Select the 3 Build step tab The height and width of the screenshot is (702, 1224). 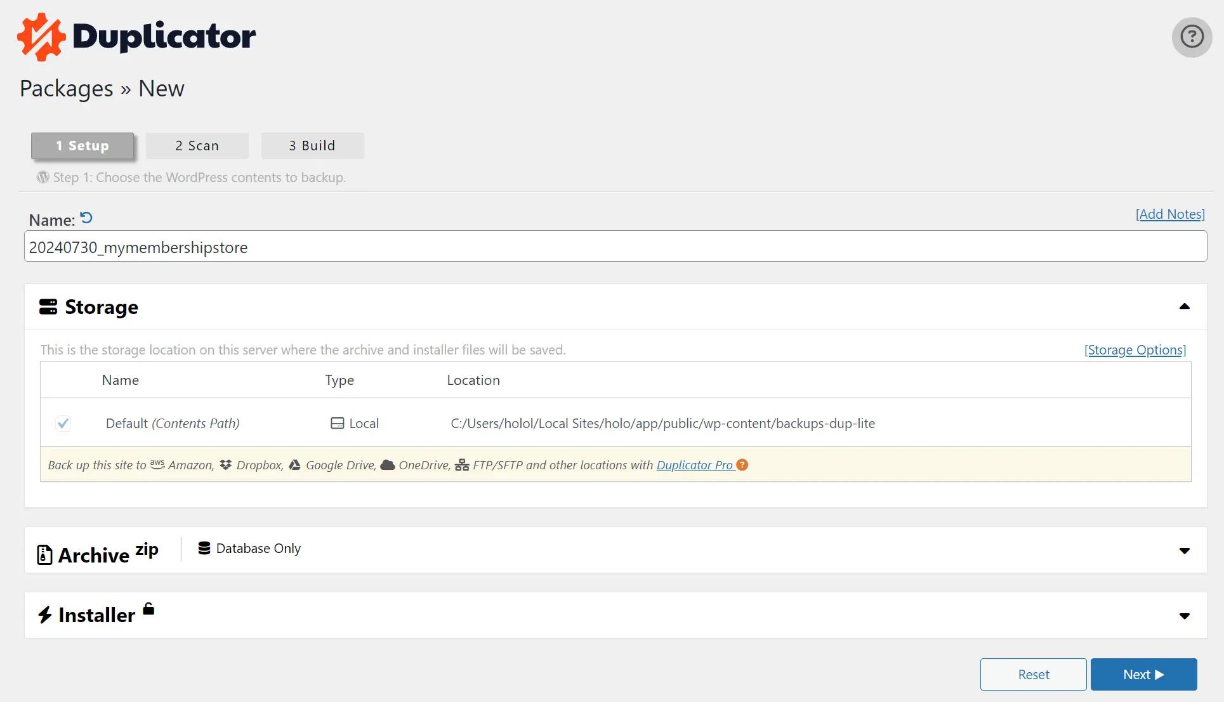[x=312, y=146]
